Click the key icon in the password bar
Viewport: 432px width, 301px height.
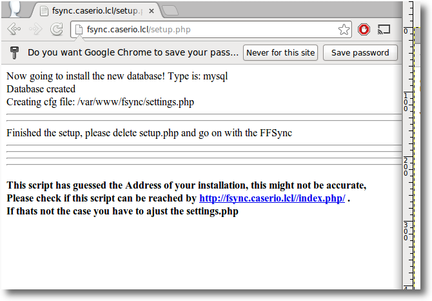point(14,52)
